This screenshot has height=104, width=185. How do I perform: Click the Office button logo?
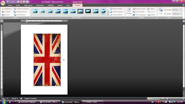[3, 3]
